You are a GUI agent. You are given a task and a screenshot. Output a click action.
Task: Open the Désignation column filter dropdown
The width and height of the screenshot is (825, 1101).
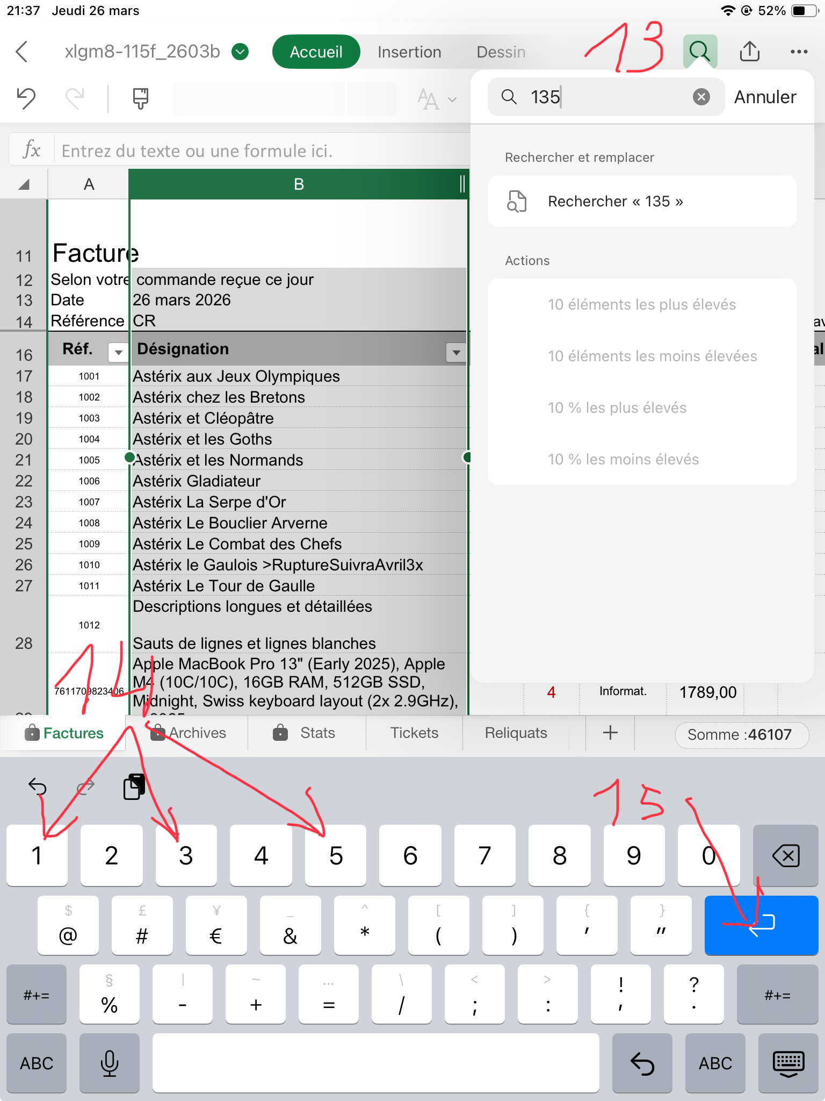coord(456,353)
